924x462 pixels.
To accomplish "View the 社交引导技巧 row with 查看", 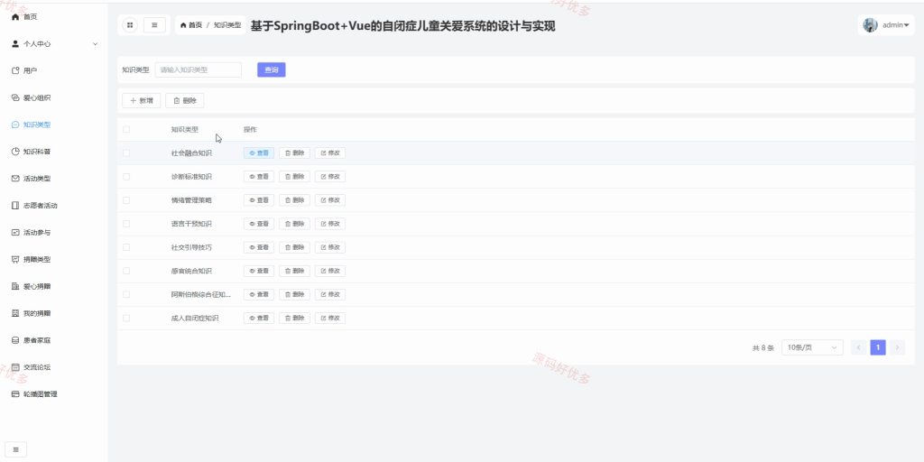I will pos(259,247).
